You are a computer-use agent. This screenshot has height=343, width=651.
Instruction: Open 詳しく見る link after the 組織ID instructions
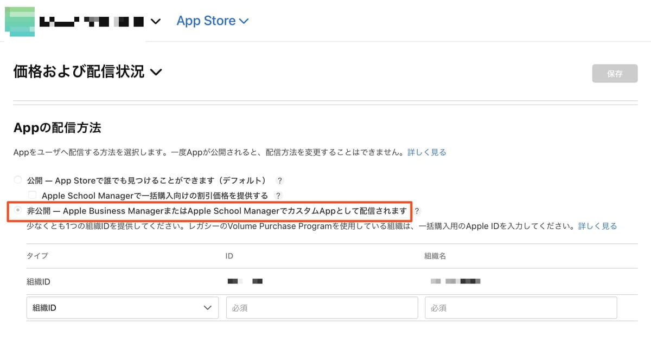click(598, 226)
